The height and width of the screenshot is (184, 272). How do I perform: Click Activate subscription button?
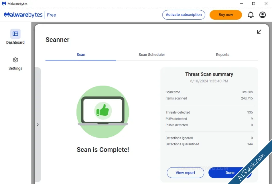coord(184,15)
